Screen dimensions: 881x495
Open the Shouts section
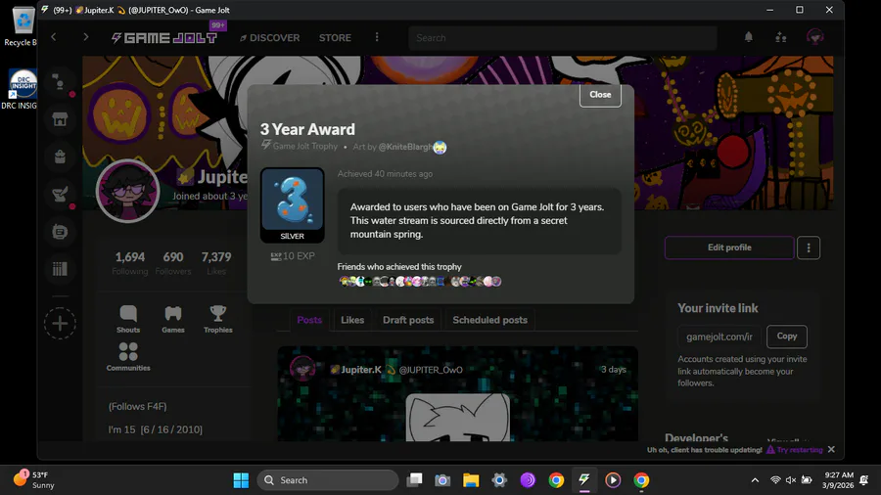(x=128, y=319)
